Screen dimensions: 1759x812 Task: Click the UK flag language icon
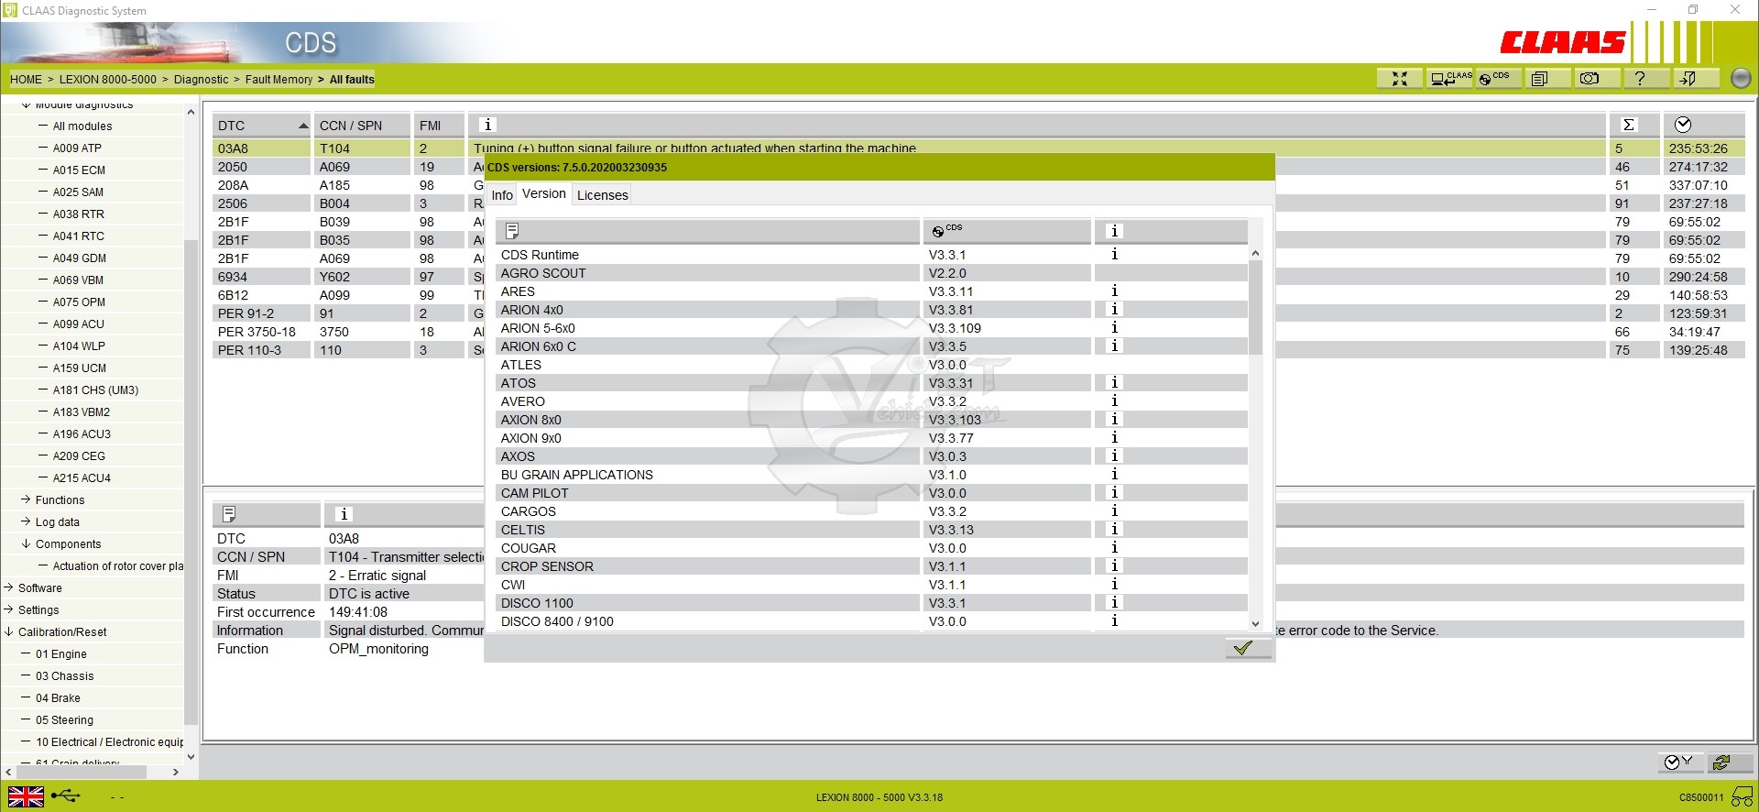tap(26, 796)
